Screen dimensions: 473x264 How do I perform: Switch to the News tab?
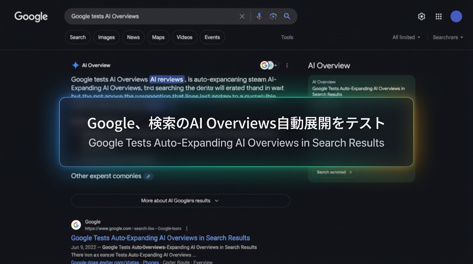pyautogui.click(x=133, y=37)
